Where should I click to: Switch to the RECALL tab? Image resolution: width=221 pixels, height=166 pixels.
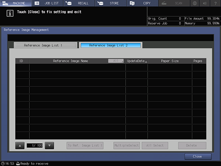[x=79, y=3]
